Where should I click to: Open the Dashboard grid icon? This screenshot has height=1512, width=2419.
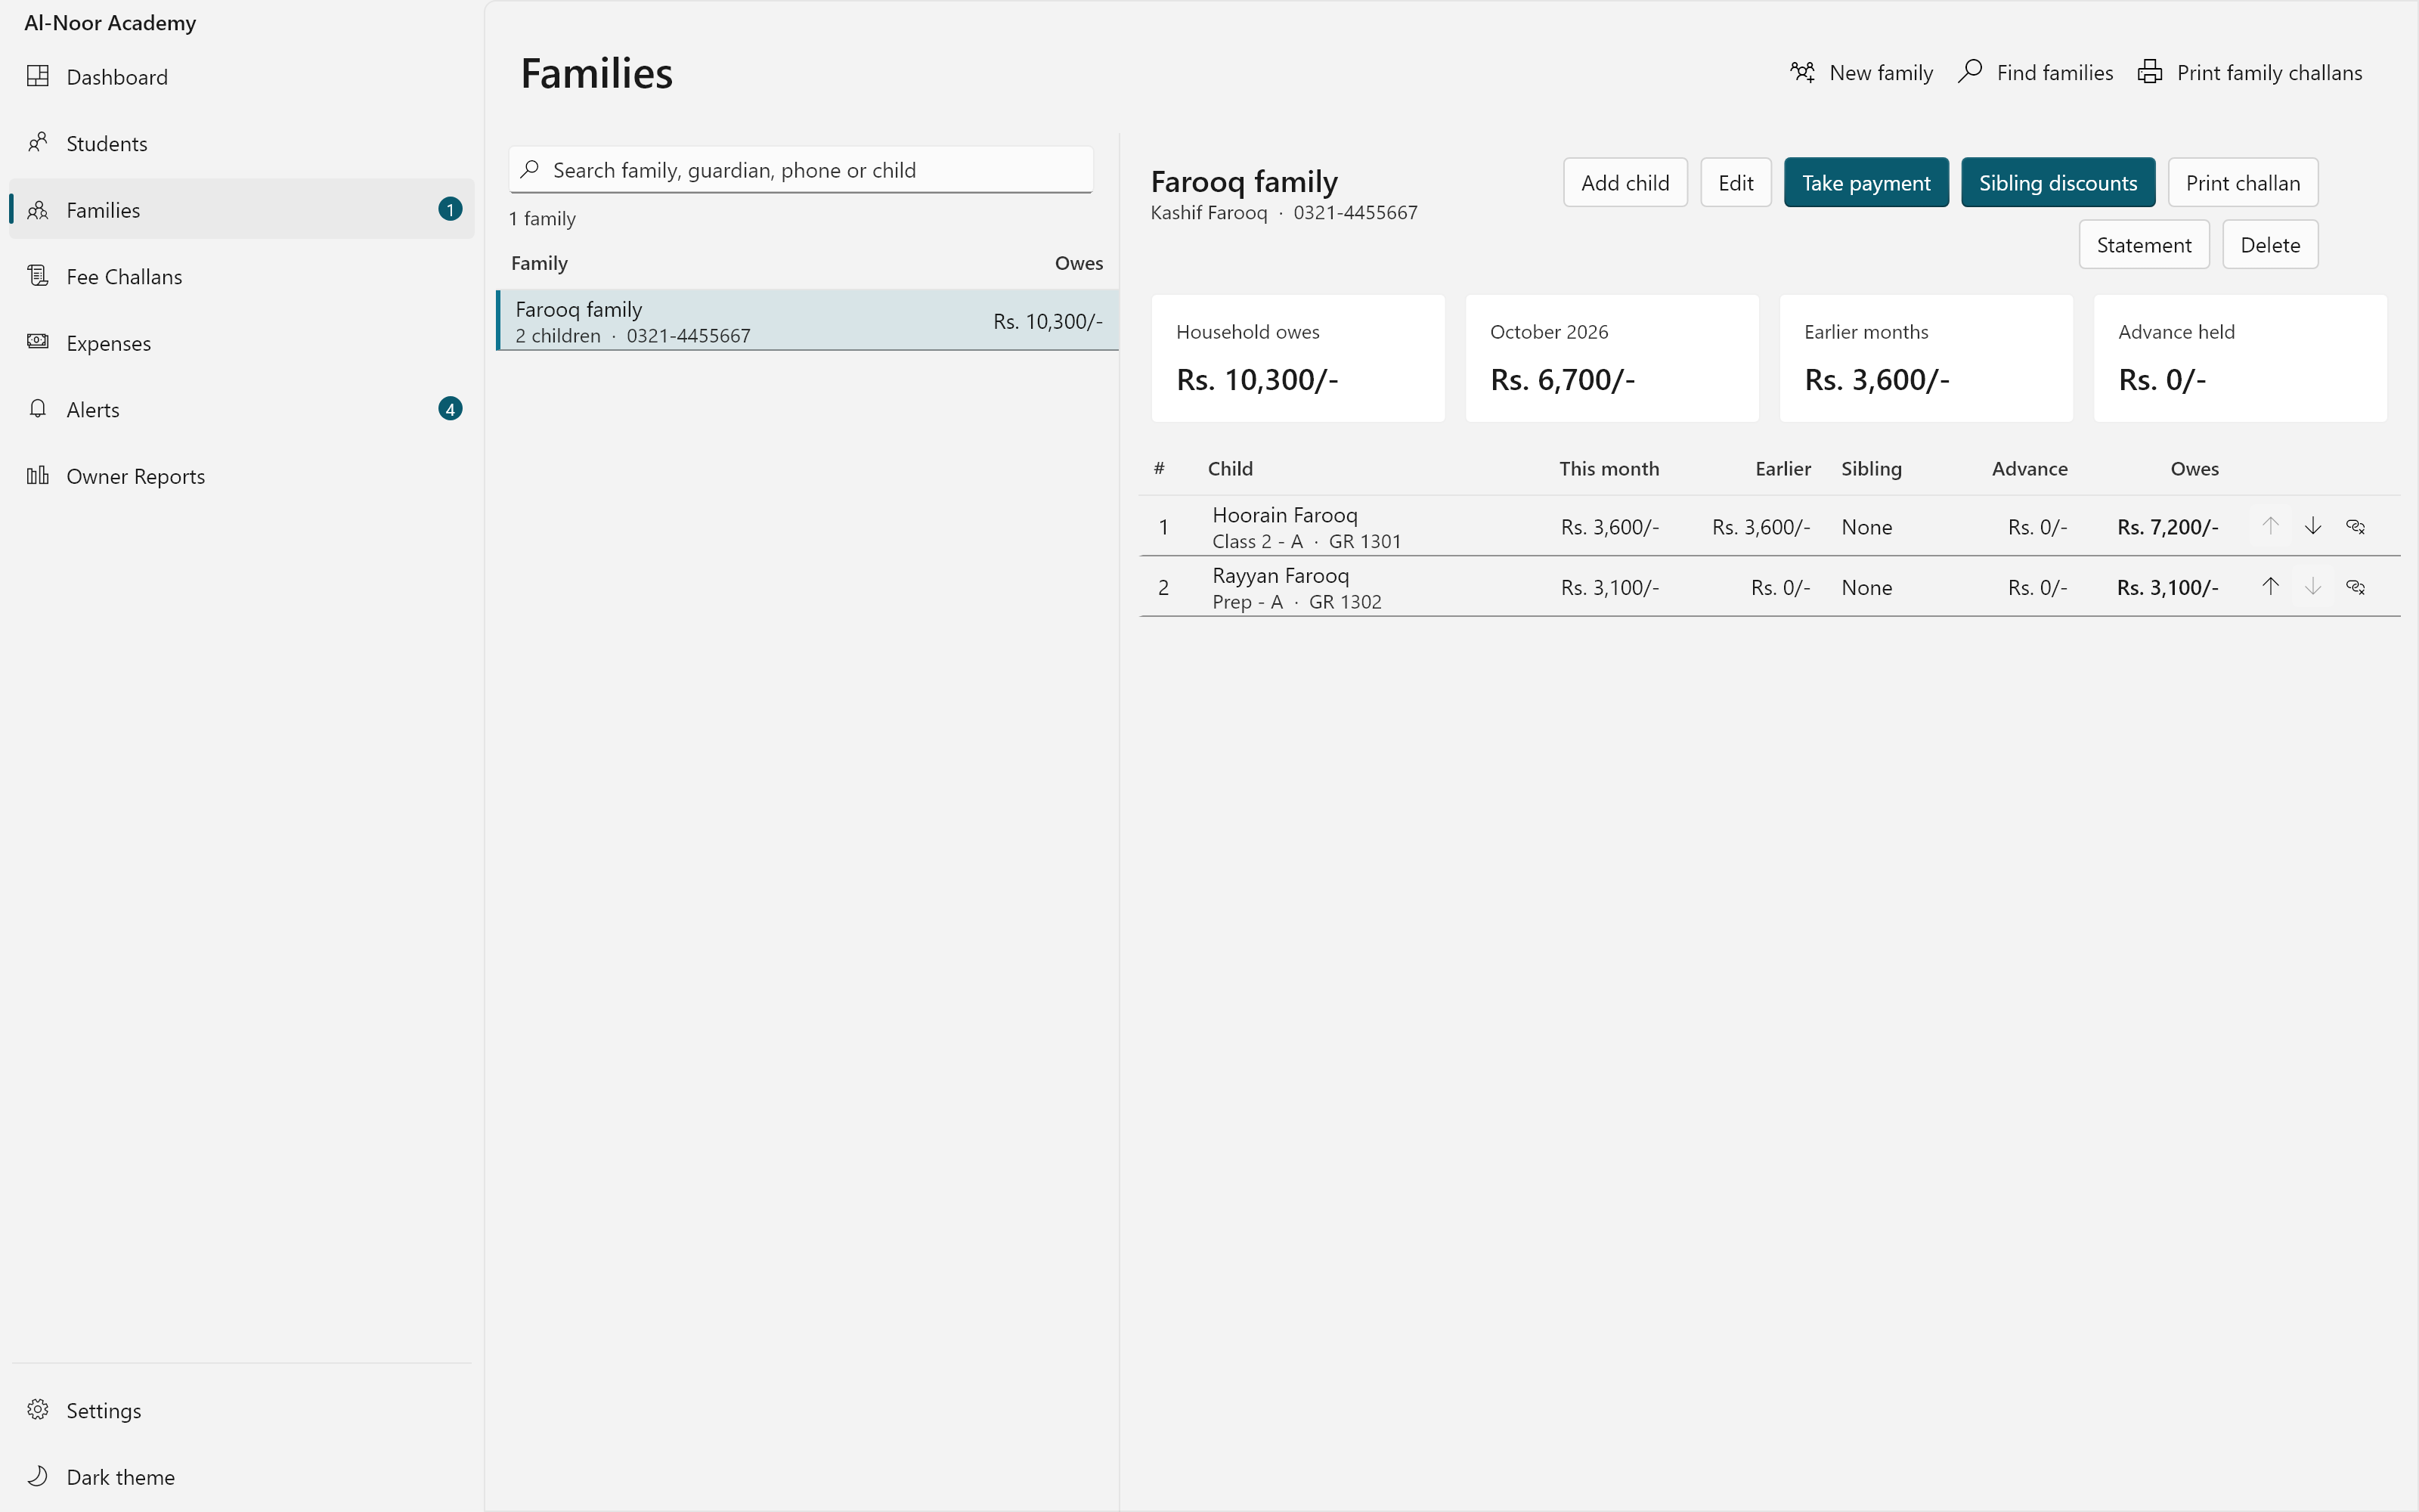click(x=38, y=76)
